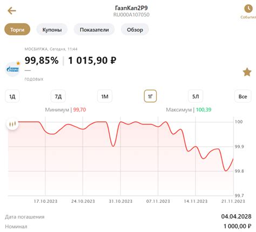Open the События clock icon
Viewport: 256px width, 232px height.
248,9
